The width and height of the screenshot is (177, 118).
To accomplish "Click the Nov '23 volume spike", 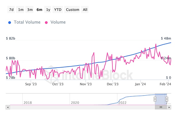I will (94, 53).
